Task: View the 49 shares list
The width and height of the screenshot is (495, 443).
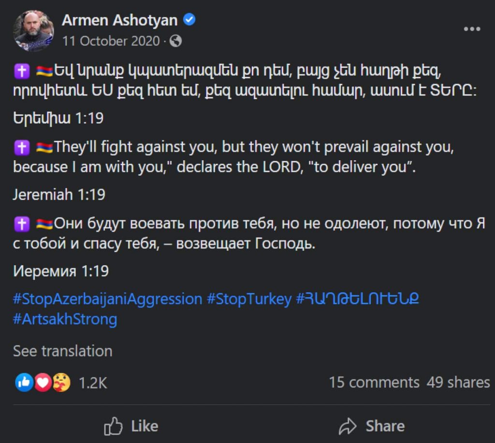Action: [x=458, y=382]
